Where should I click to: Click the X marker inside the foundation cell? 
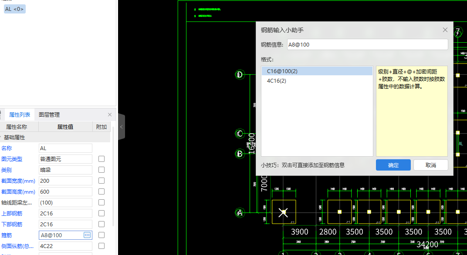[x=283, y=212]
